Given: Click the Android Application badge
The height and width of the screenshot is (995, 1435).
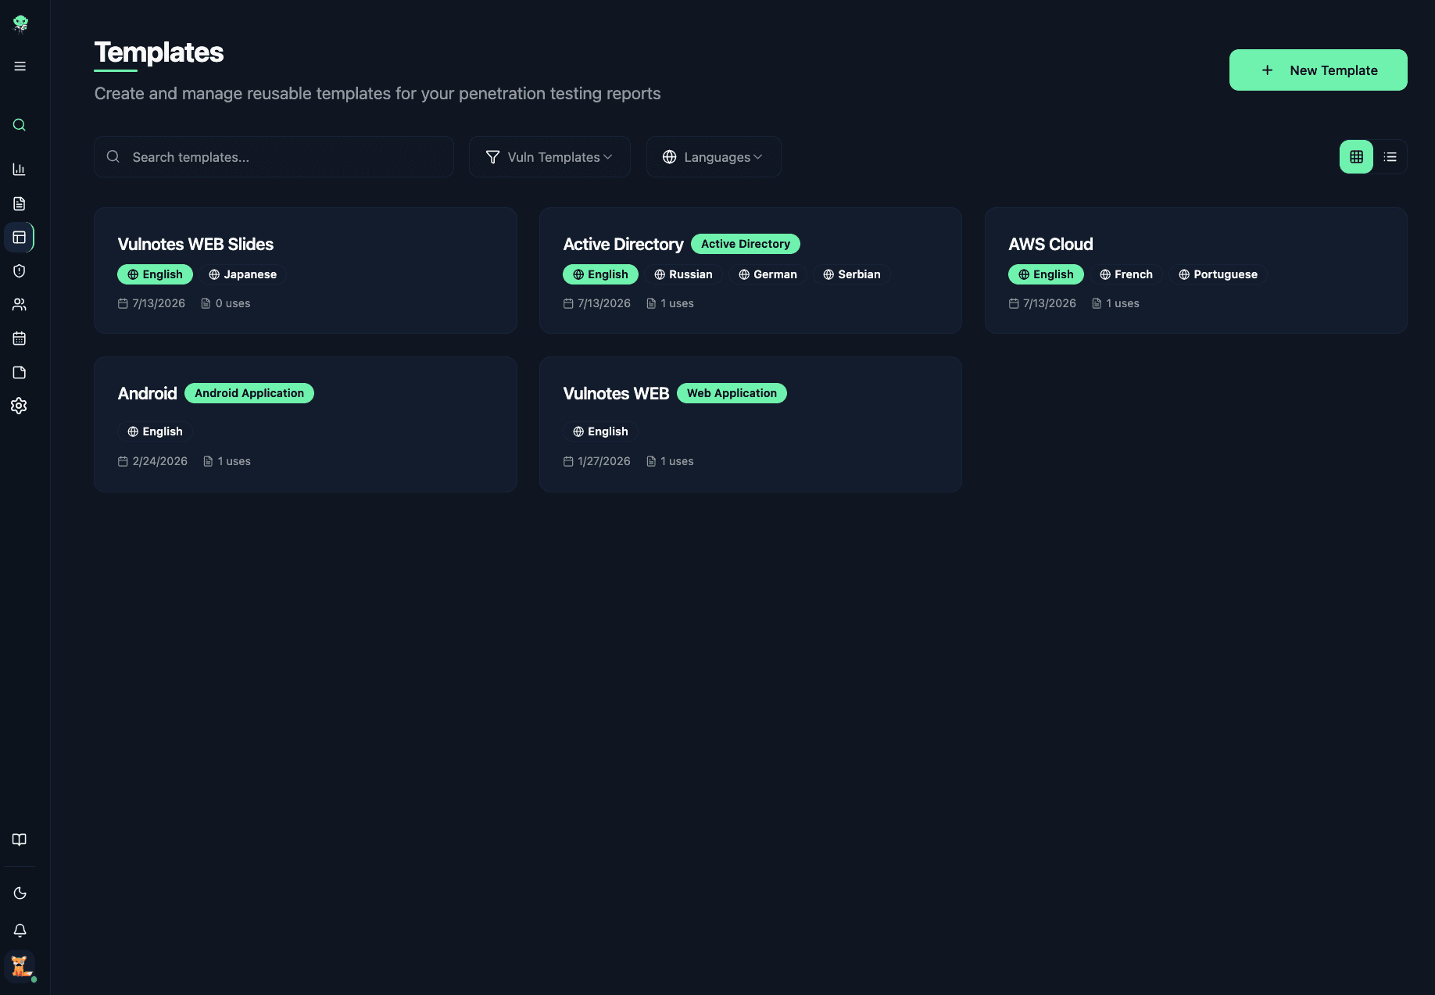Looking at the screenshot, I should click(249, 393).
